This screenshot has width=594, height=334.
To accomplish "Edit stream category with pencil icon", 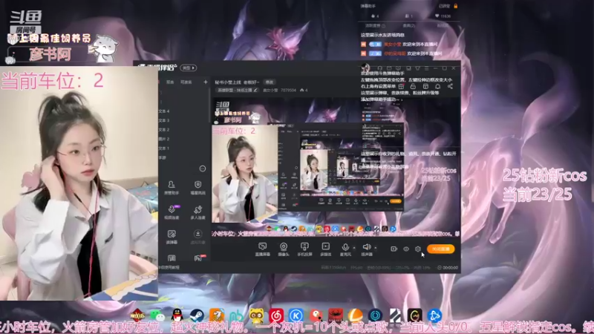I will click(x=255, y=90).
